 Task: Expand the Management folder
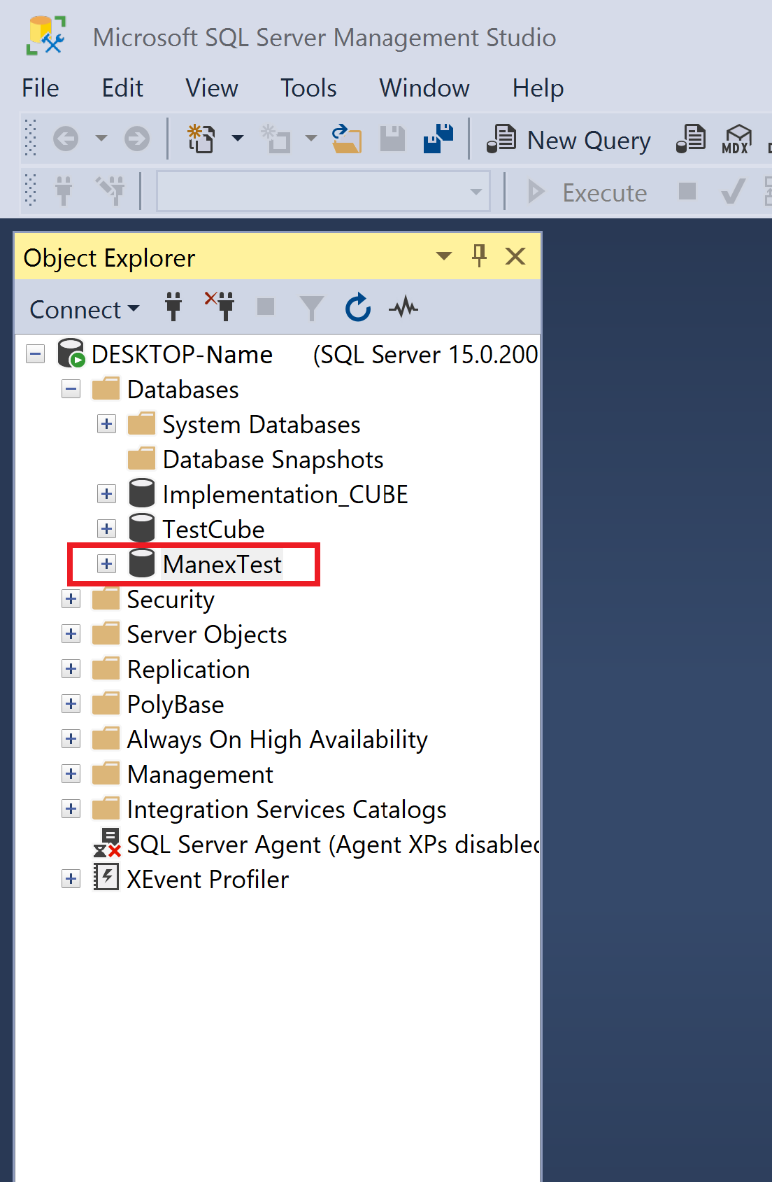pyautogui.click(x=71, y=774)
